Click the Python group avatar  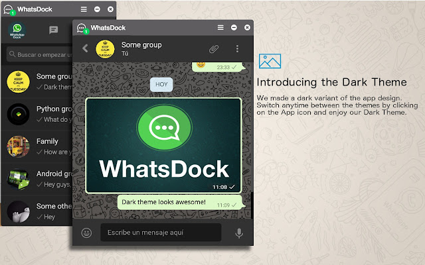pyautogui.click(x=18, y=114)
